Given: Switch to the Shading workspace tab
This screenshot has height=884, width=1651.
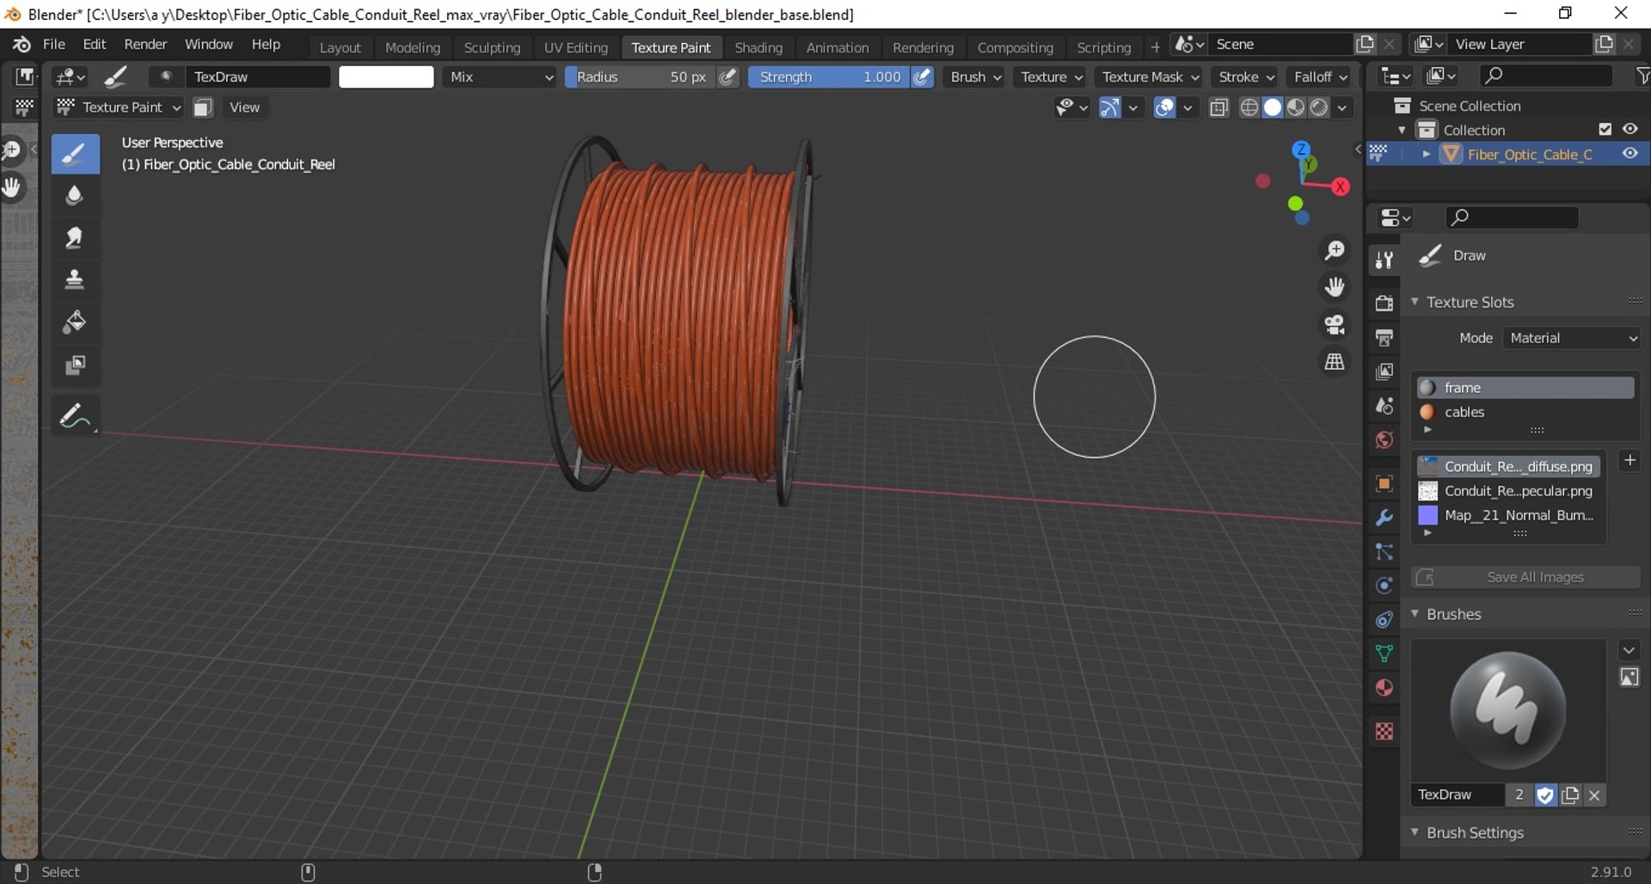Looking at the screenshot, I should pos(758,47).
